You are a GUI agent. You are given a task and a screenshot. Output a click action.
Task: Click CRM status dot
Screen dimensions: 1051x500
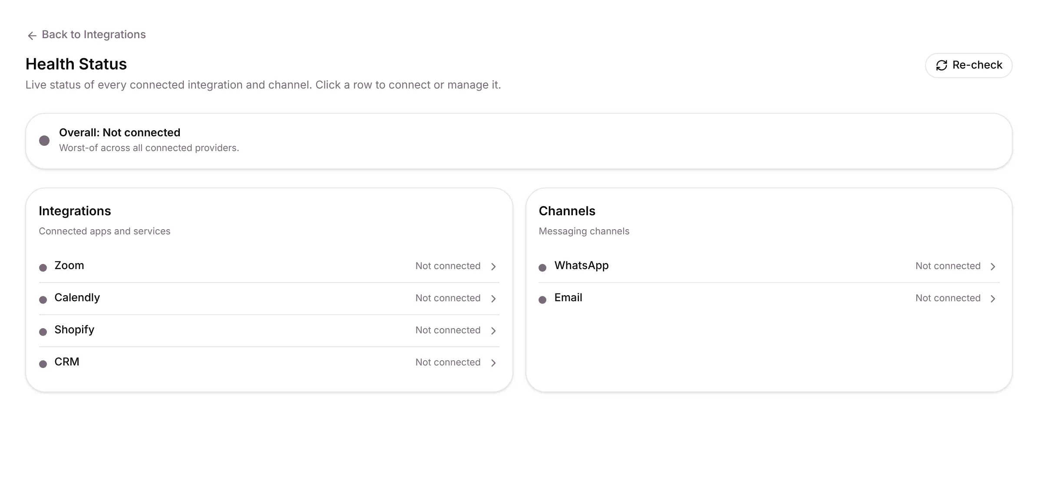tap(43, 364)
